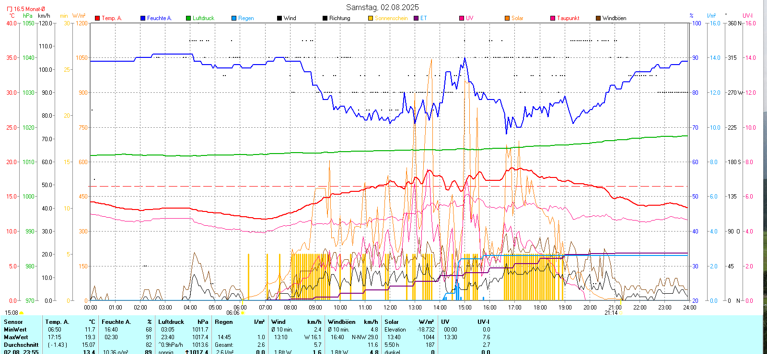The width and height of the screenshot is (767, 354).
Task: Toggle the Solar series legend entry
Action: point(507,18)
